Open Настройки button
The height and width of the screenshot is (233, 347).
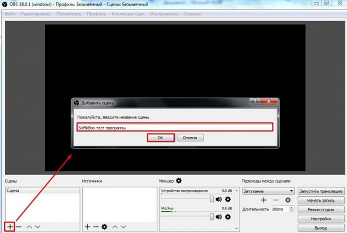pos(321,219)
